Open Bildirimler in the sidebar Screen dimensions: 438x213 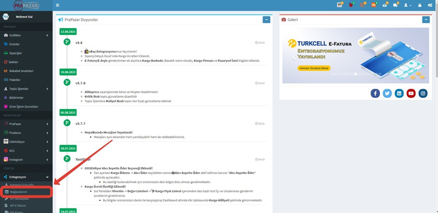tap(26, 98)
